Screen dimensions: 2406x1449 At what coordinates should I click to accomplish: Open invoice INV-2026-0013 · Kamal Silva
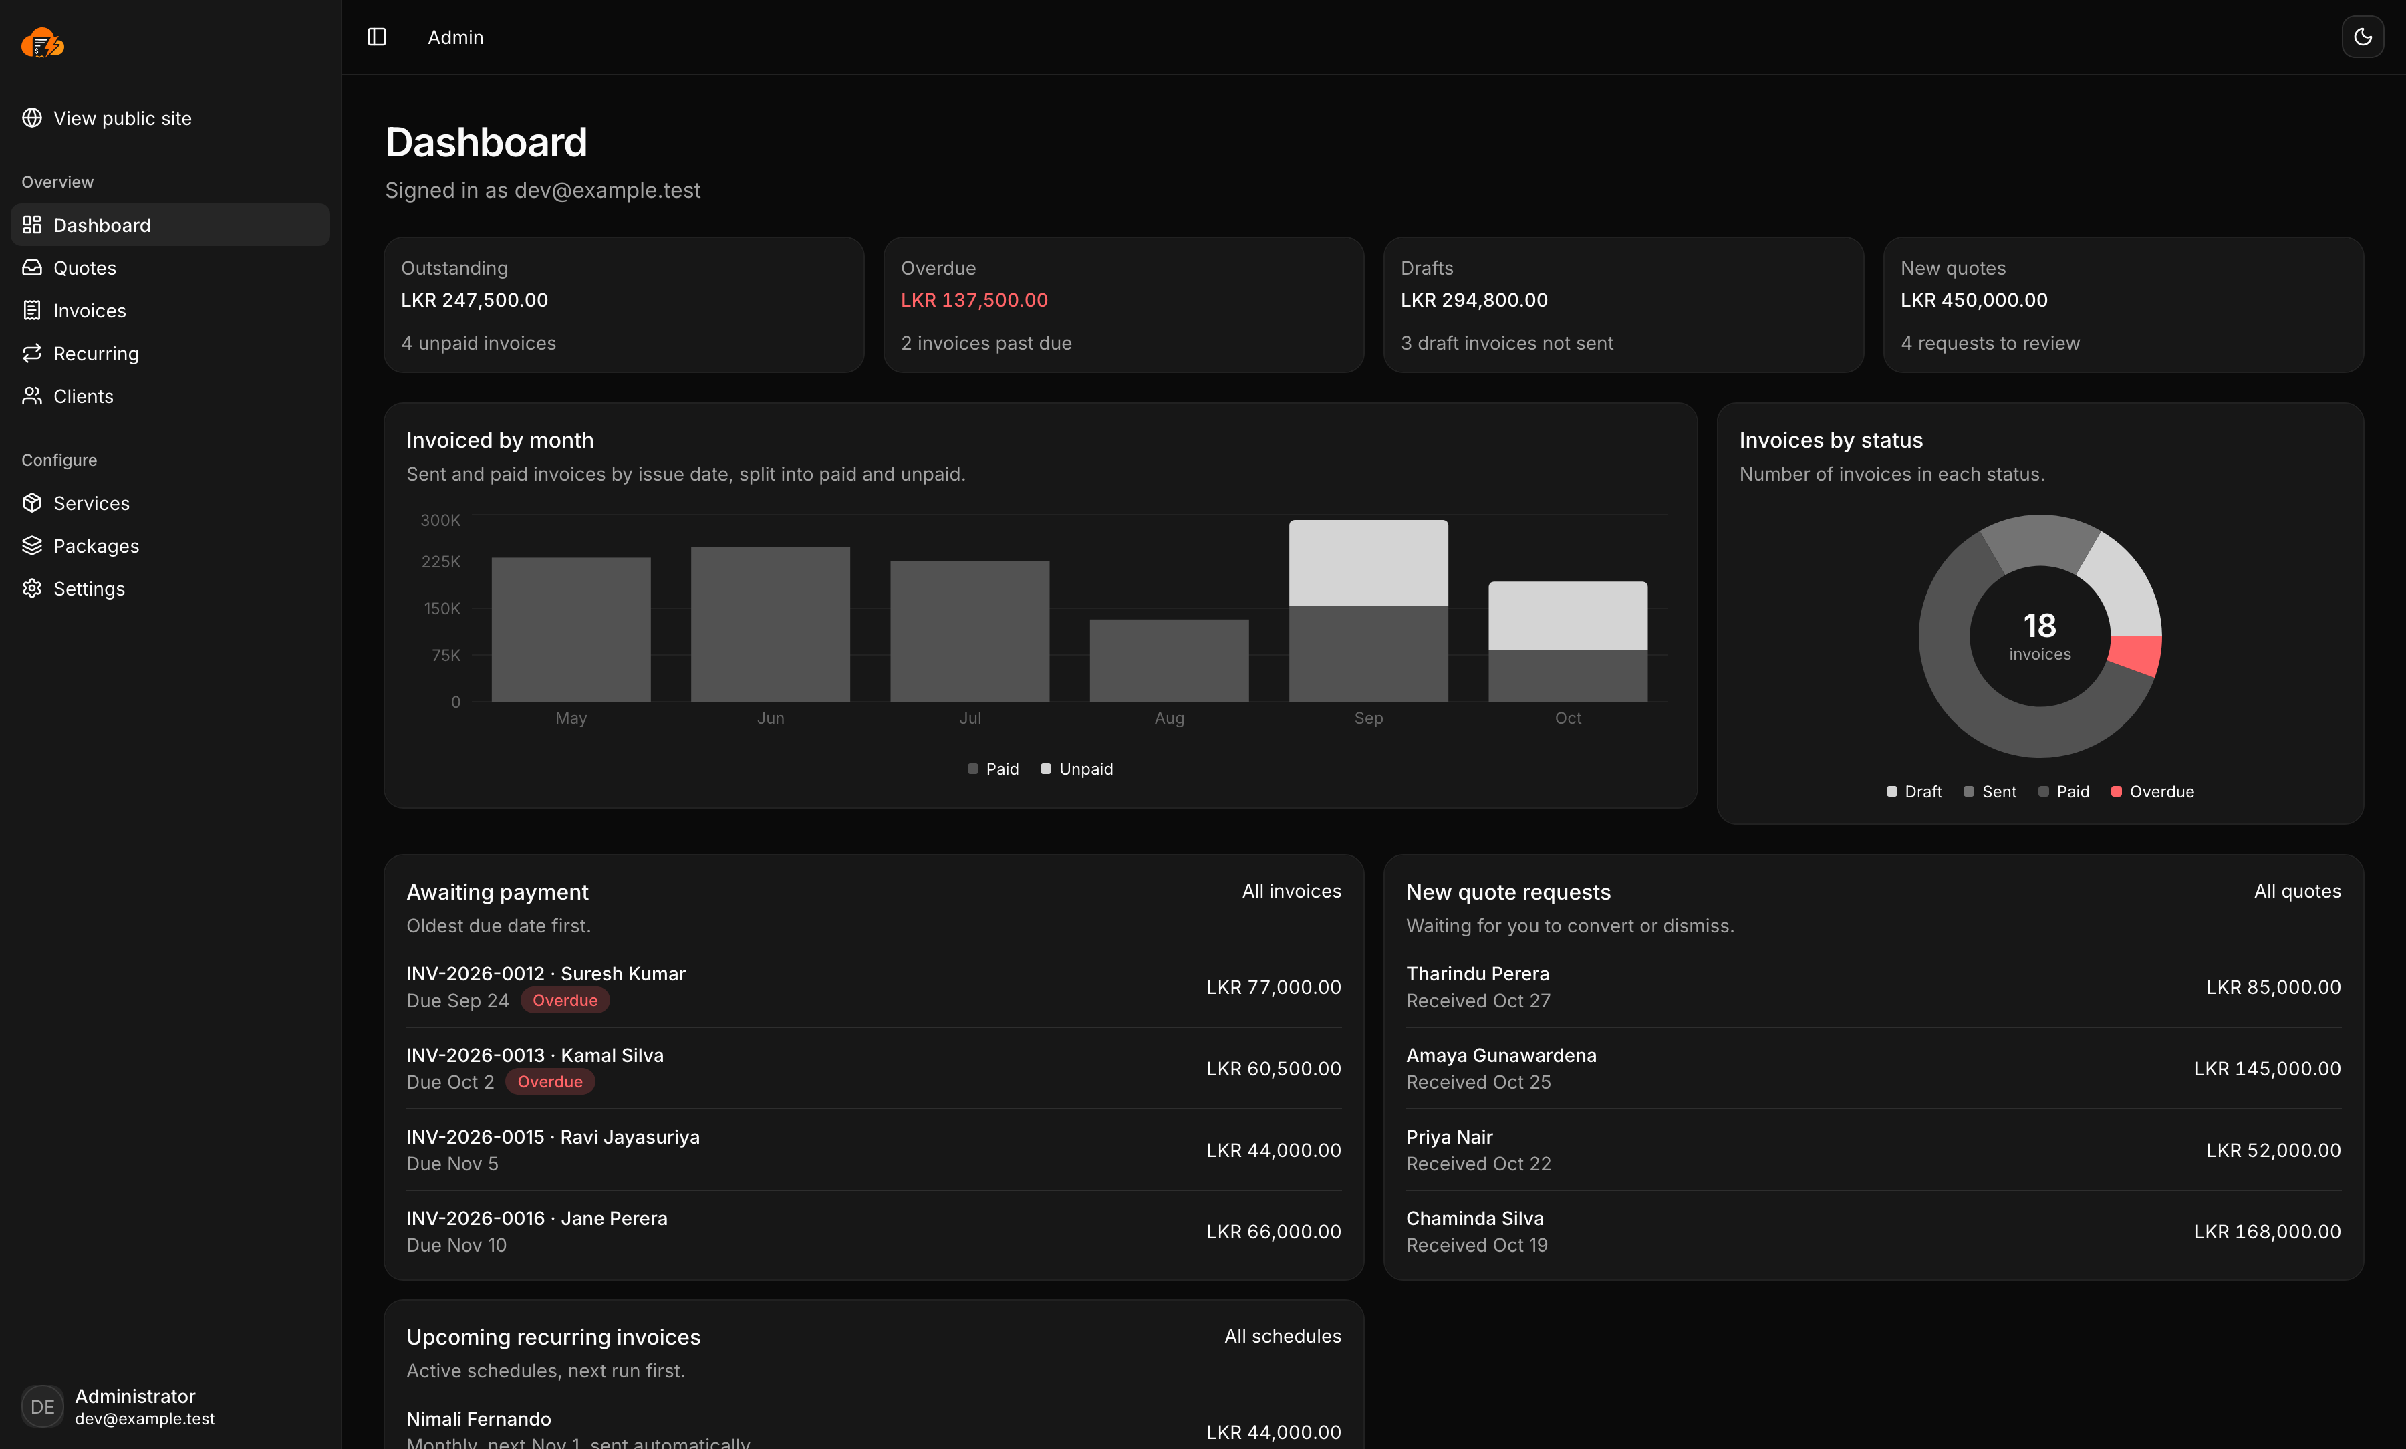pos(874,1068)
